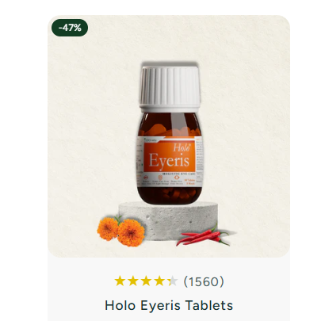Click the Holo brand text on label
325x321 pixels.
point(182,147)
